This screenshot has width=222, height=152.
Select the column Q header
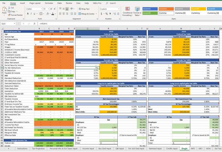tap(87, 29)
